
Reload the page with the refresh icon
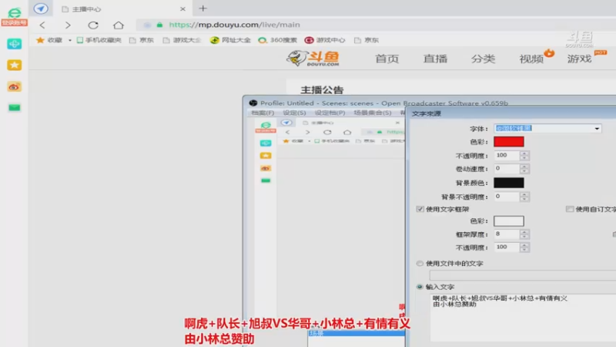93,25
